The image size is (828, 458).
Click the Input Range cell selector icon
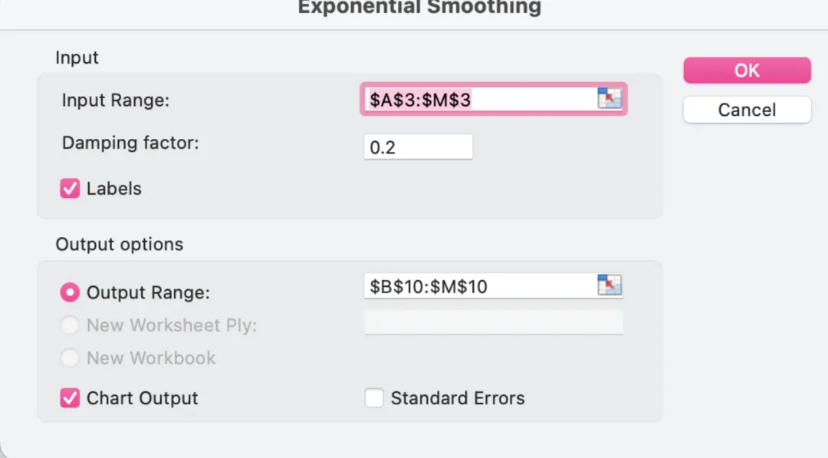609,99
